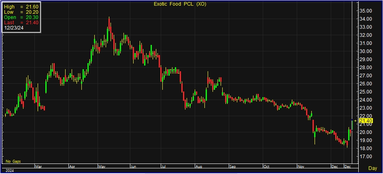
Task: Click the Aug label on time axis
Action: tap(199, 166)
